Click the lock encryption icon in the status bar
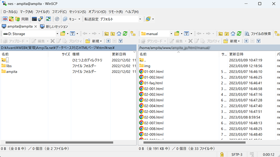The image size is (280, 157). click(222, 154)
